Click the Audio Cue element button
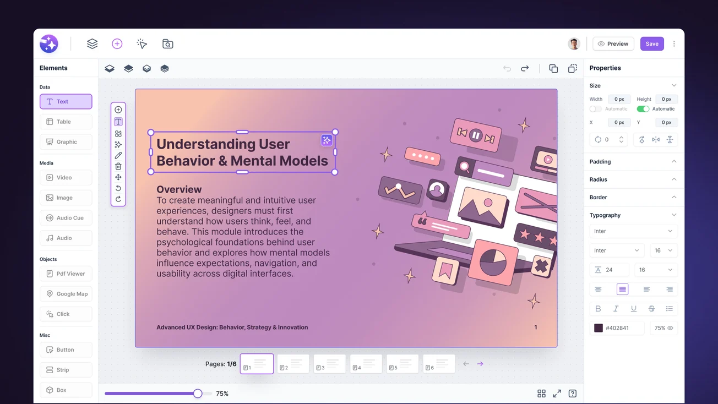718x404 pixels. click(66, 218)
